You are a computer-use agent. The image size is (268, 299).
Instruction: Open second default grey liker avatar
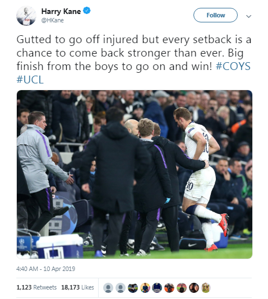click(121, 288)
